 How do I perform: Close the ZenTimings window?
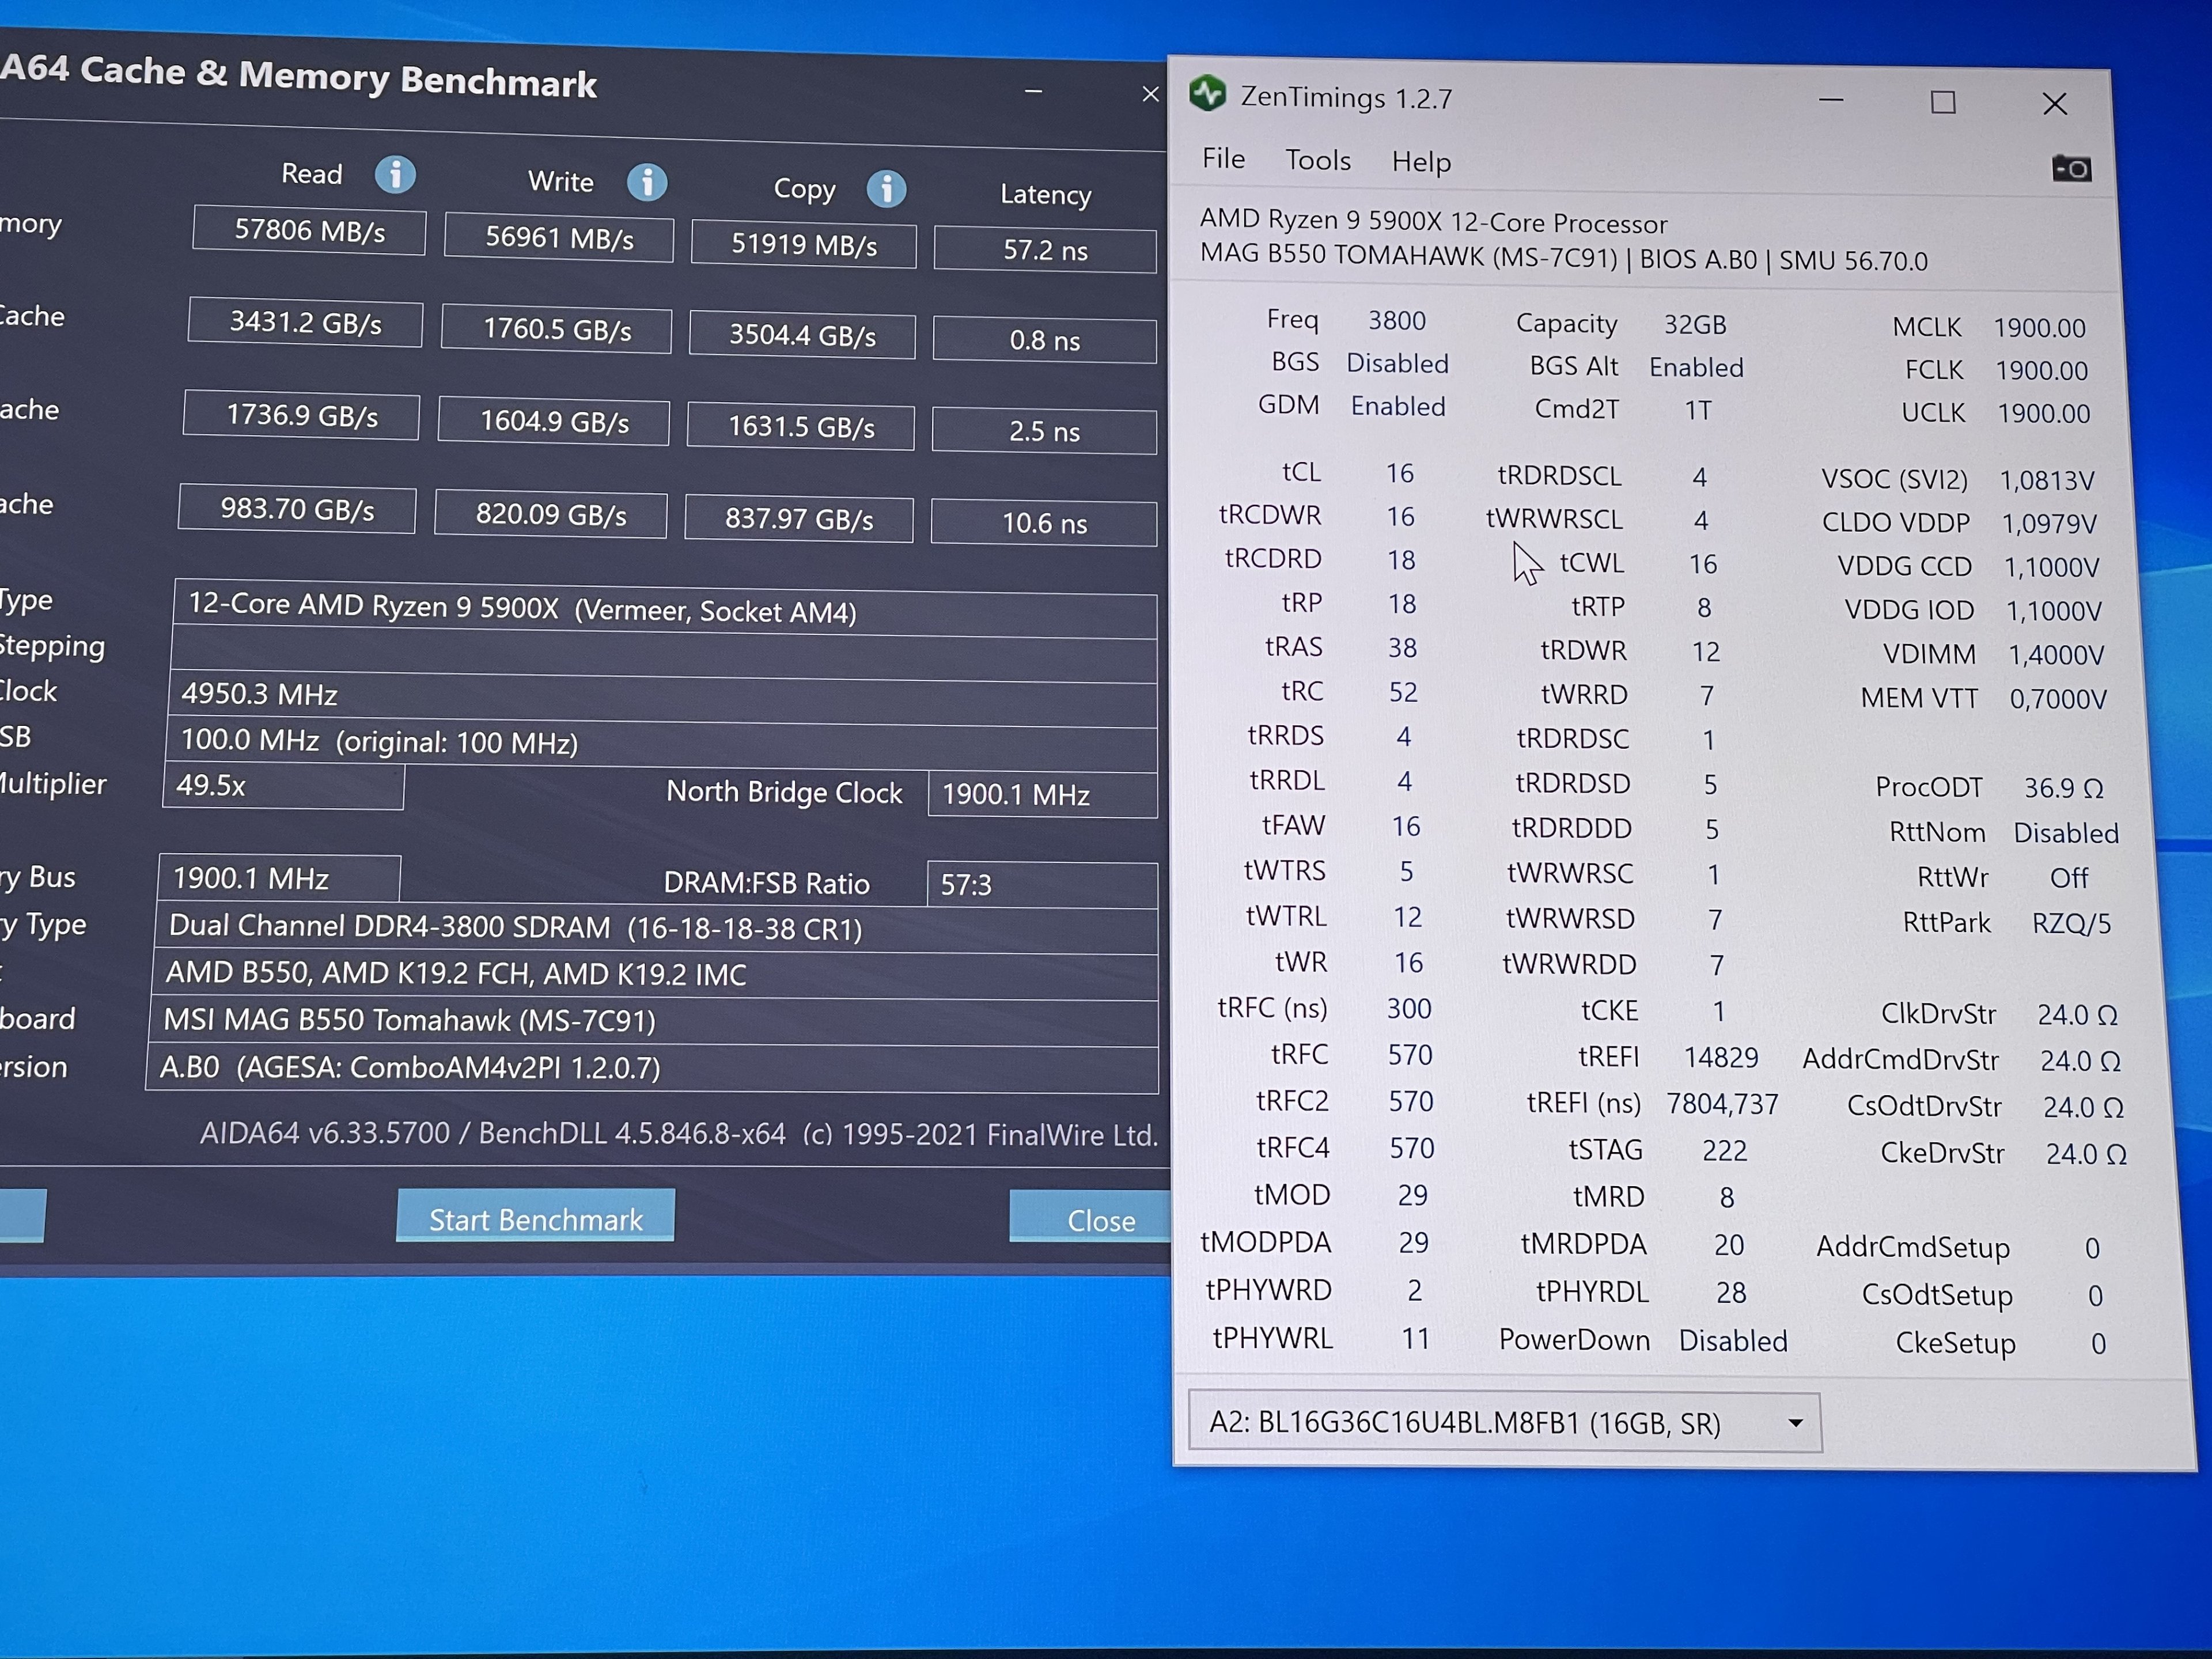[x=2054, y=104]
